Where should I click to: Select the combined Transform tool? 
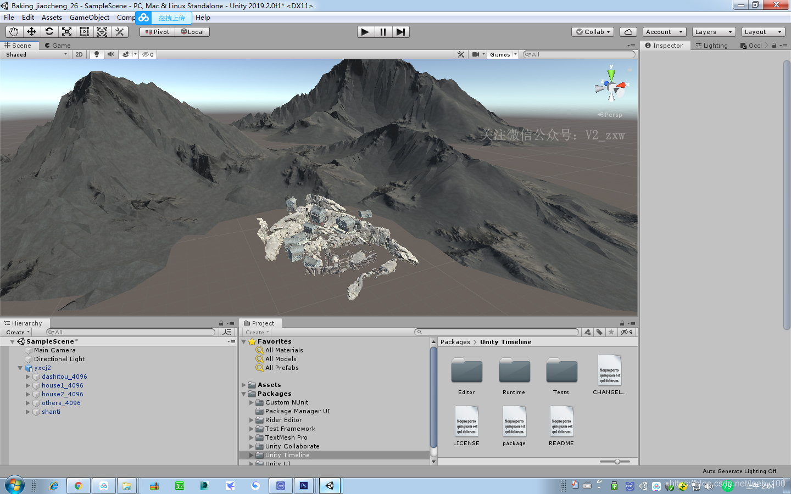click(102, 32)
